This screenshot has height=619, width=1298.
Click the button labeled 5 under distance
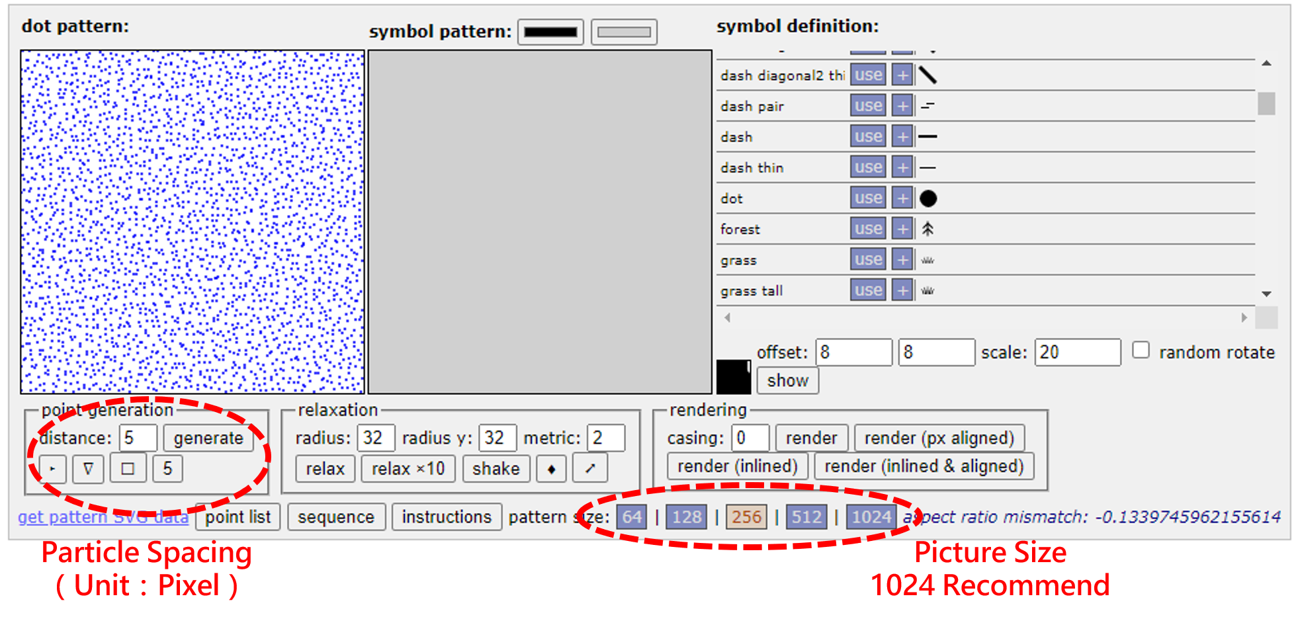pos(167,469)
